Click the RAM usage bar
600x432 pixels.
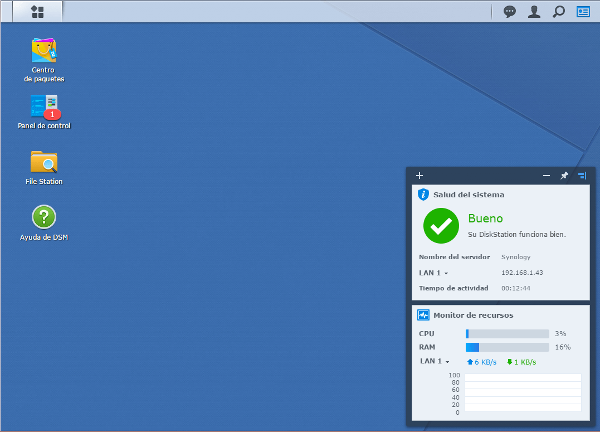tap(507, 347)
